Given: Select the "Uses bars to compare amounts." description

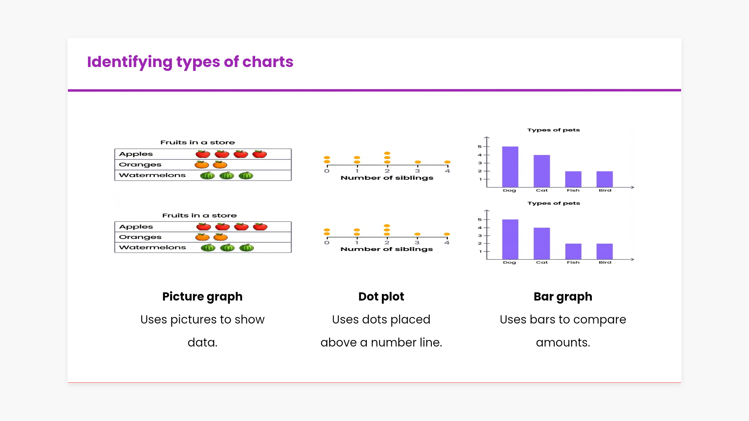Looking at the screenshot, I should click(x=563, y=331).
